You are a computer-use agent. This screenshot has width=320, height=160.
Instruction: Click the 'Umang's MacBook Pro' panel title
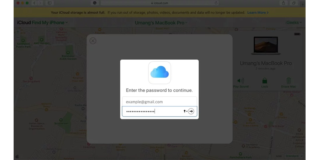pyautogui.click(x=266, y=63)
